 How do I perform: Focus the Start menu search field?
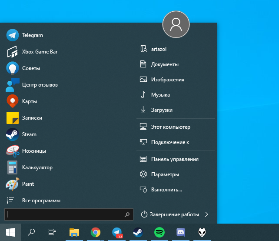click(x=69, y=214)
